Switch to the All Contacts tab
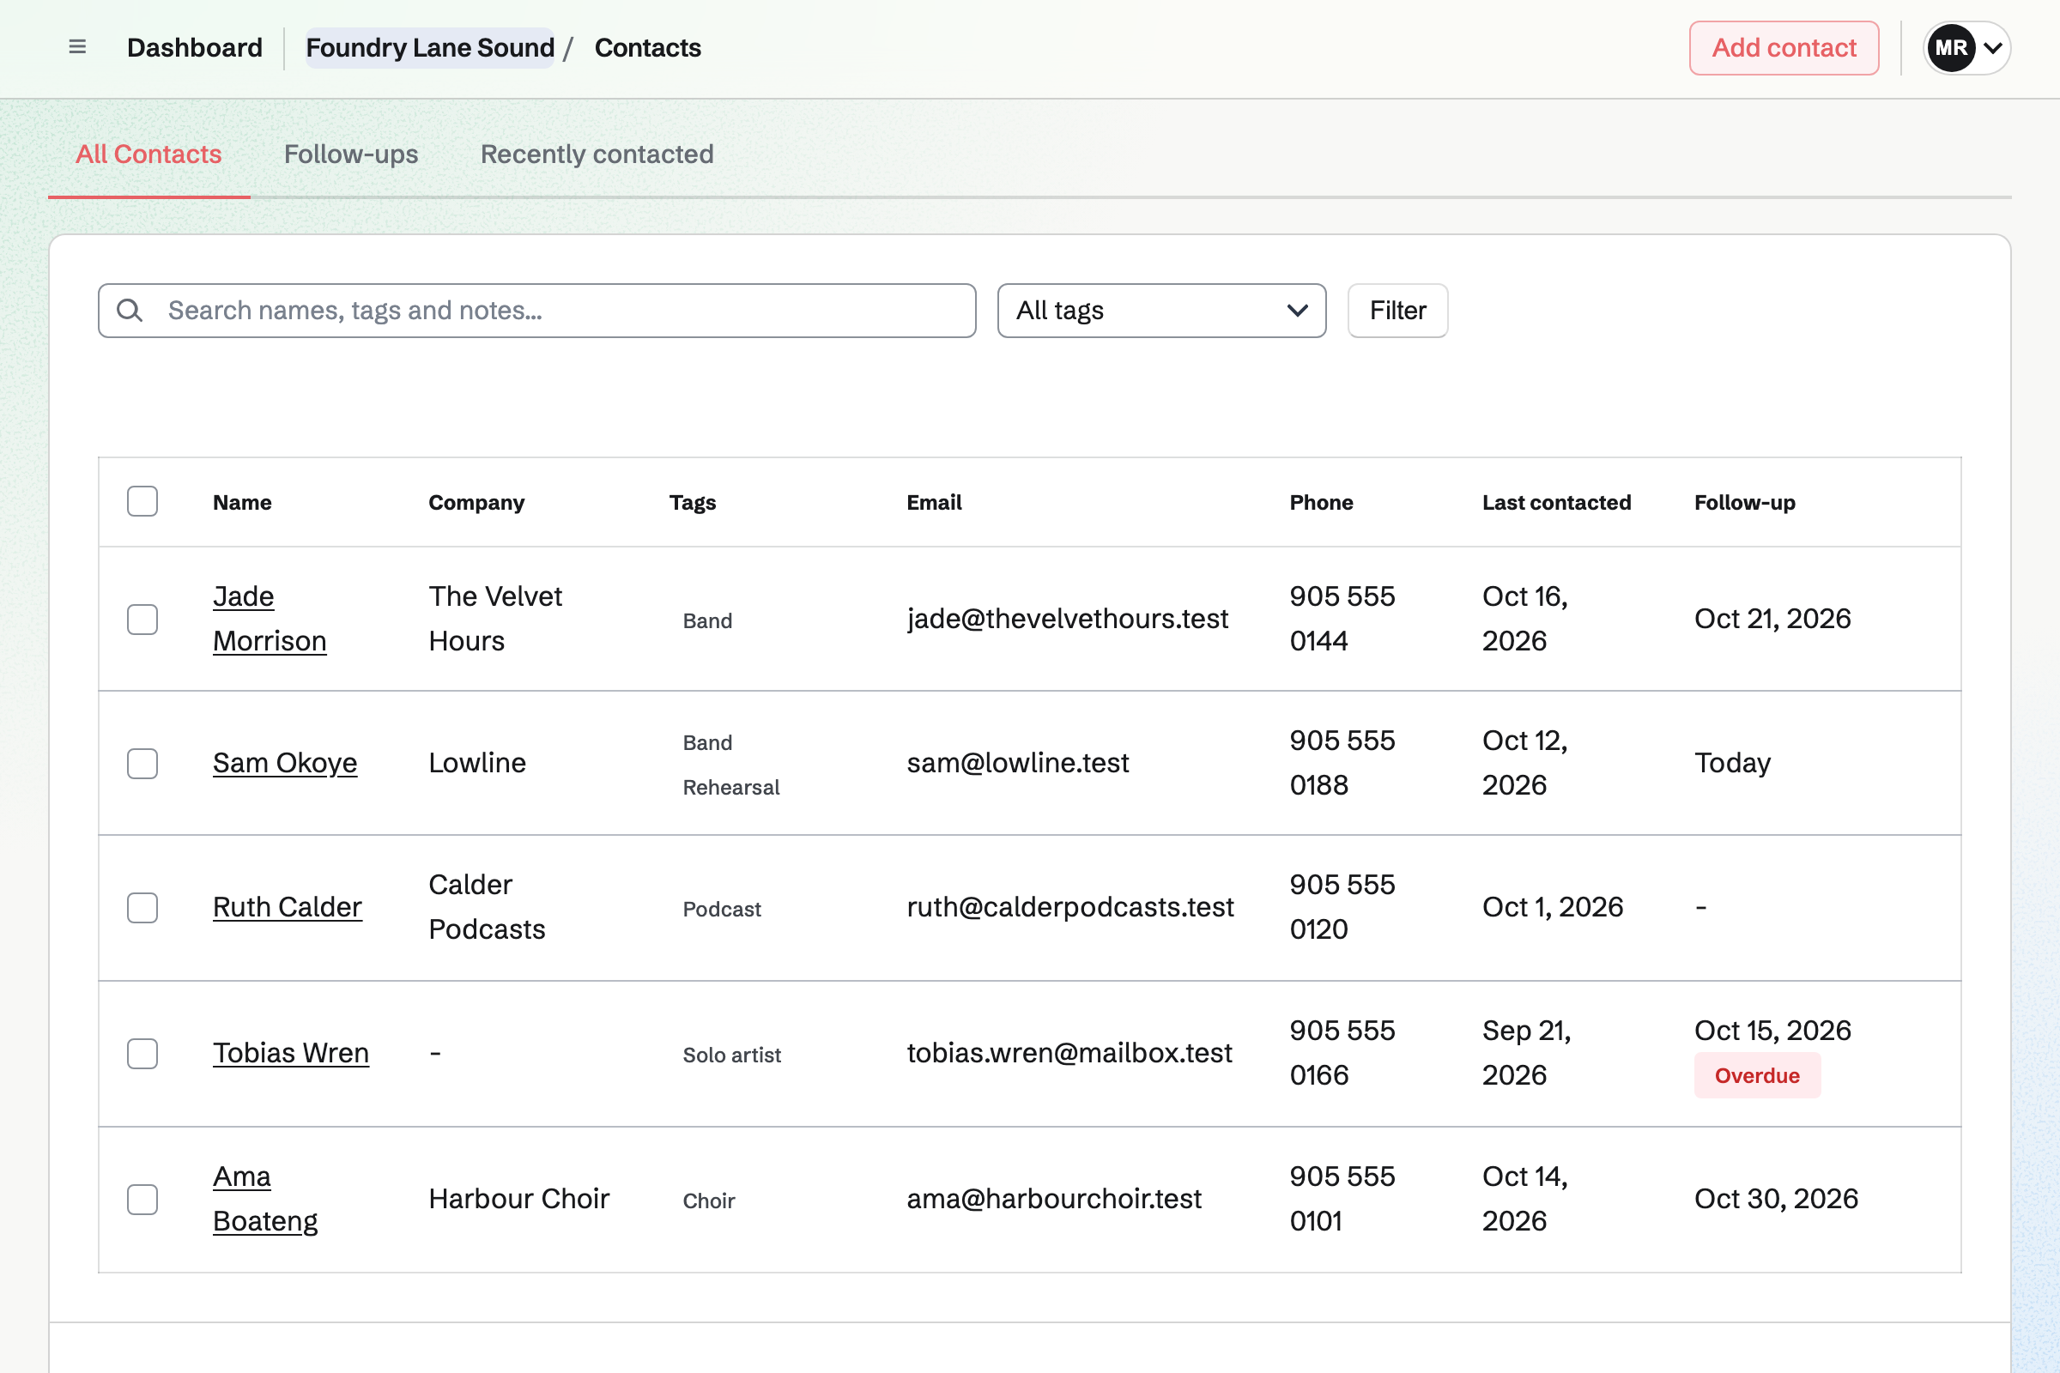The width and height of the screenshot is (2060, 1373). click(x=148, y=154)
